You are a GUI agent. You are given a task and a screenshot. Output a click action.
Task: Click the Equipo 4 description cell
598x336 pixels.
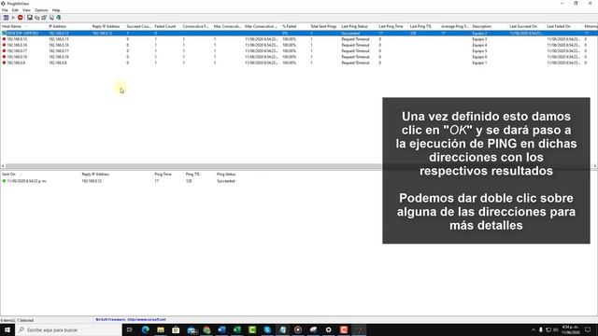[479, 45]
